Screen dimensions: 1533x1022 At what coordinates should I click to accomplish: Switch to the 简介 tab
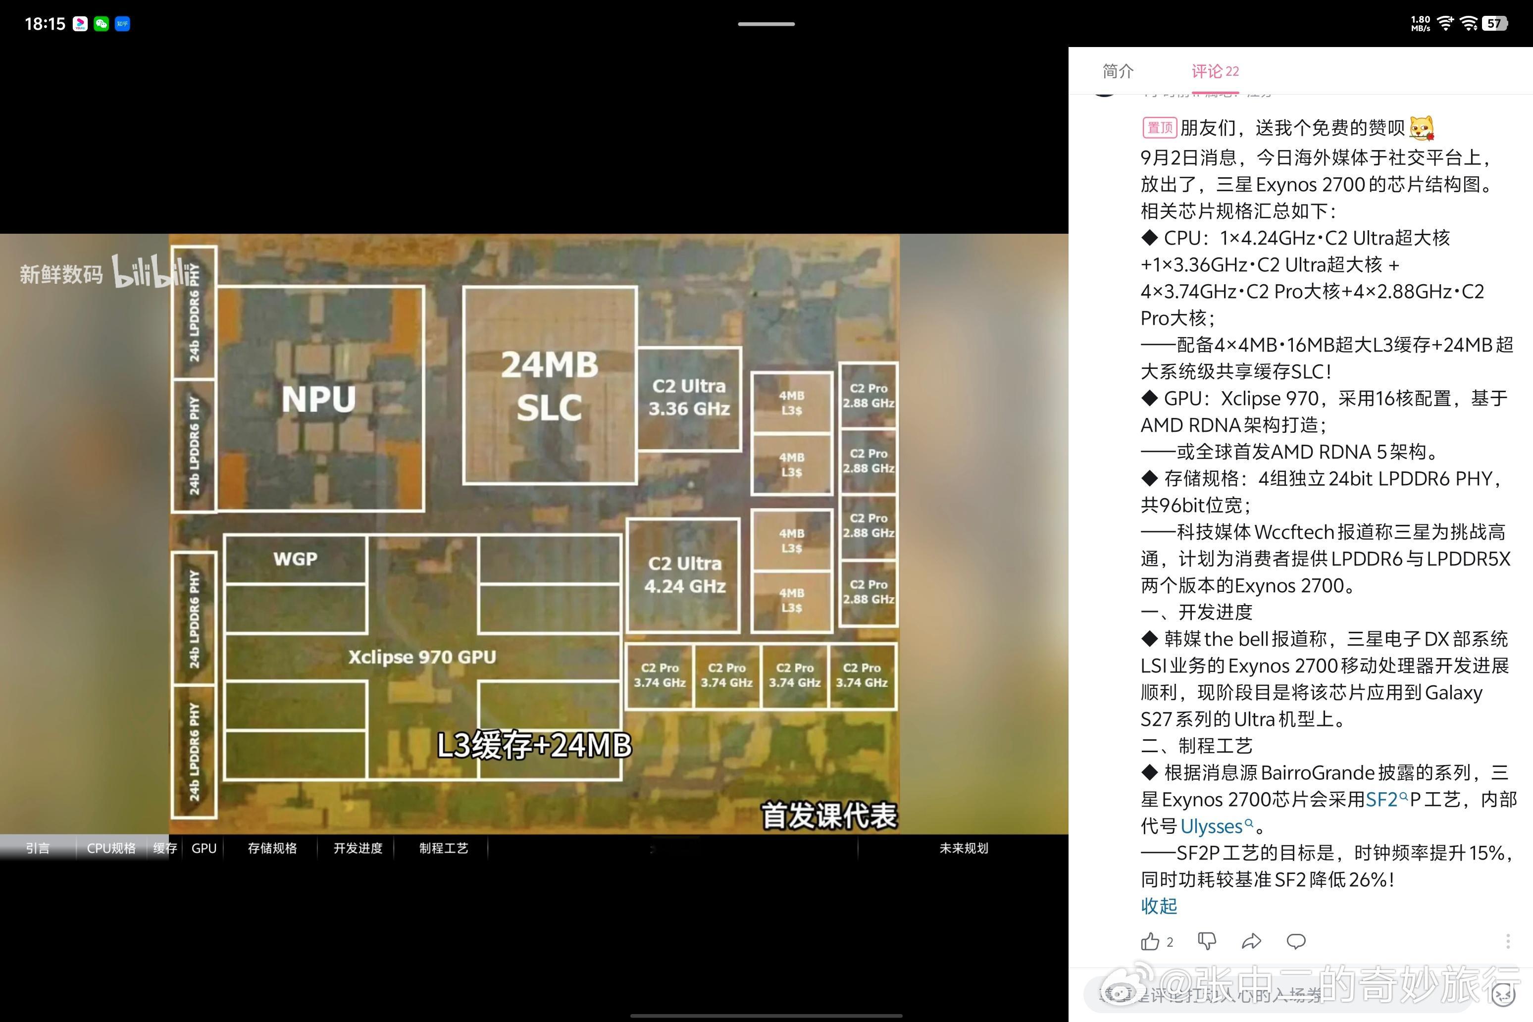click(1118, 71)
